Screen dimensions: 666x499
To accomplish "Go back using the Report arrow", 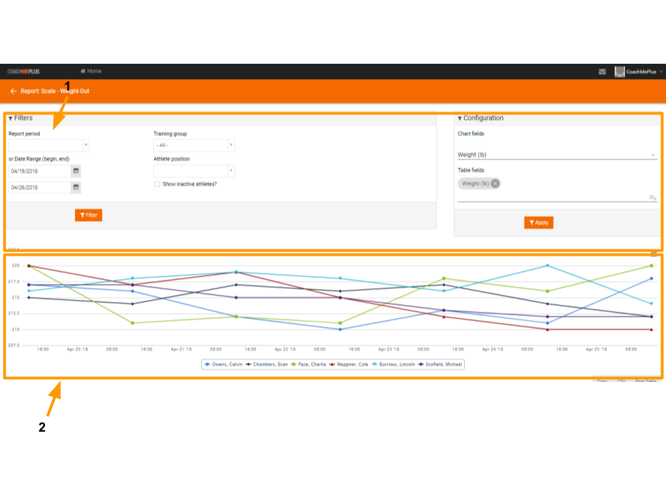I will [x=13, y=91].
